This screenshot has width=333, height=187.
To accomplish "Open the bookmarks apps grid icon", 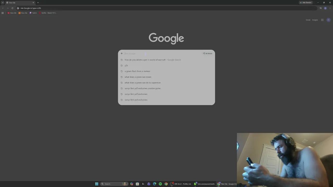I will tap(3, 13).
